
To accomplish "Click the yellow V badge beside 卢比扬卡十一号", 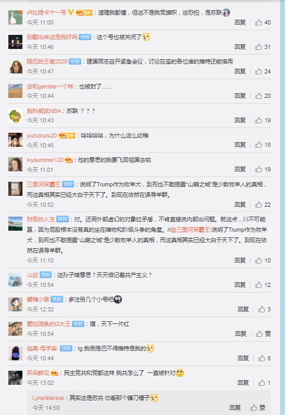I will coord(70,12).
